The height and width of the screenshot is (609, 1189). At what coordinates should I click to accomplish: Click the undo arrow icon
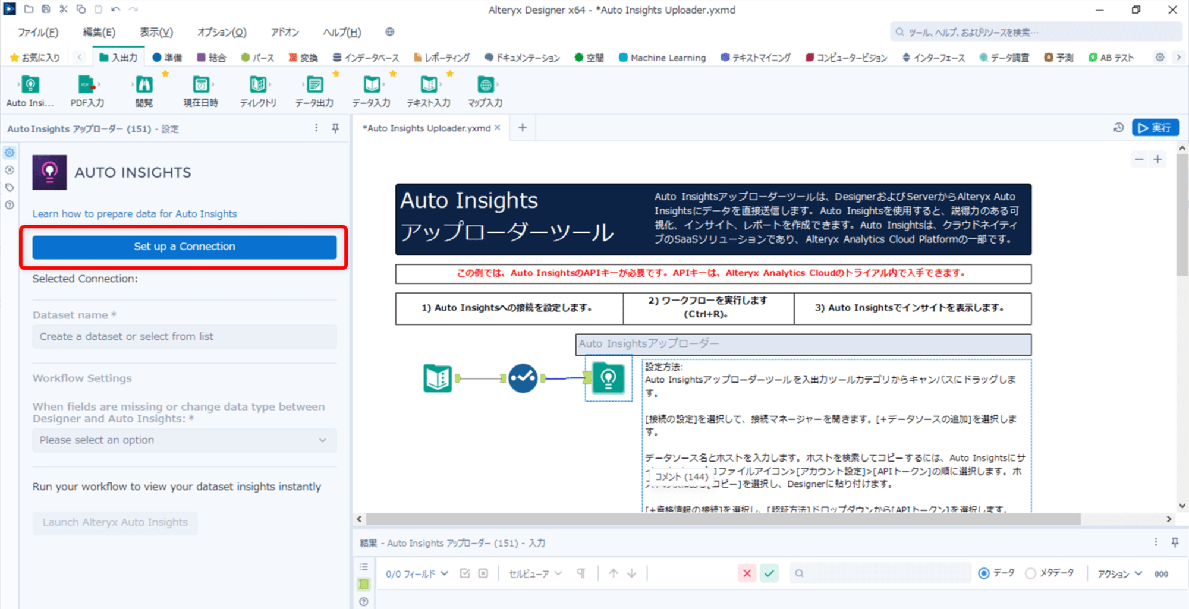coord(116,9)
